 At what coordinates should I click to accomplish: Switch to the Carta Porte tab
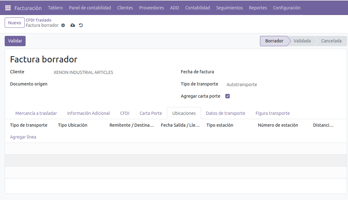point(151,113)
